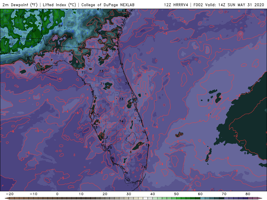Click the "67" dewpoint value on map
Image resolution: width=267 pixels, height=200 pixels.
point(29,58)
